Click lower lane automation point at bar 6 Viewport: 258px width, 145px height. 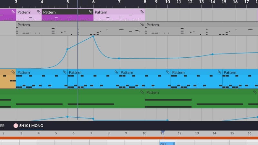[x=93, y=119]
